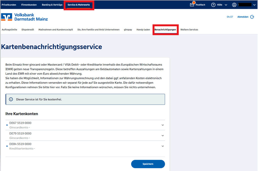This screenshot has width=258, height=171.
Task: Click the Dieser Service ist kostenfrei notice text
Action: coord(39,100)
